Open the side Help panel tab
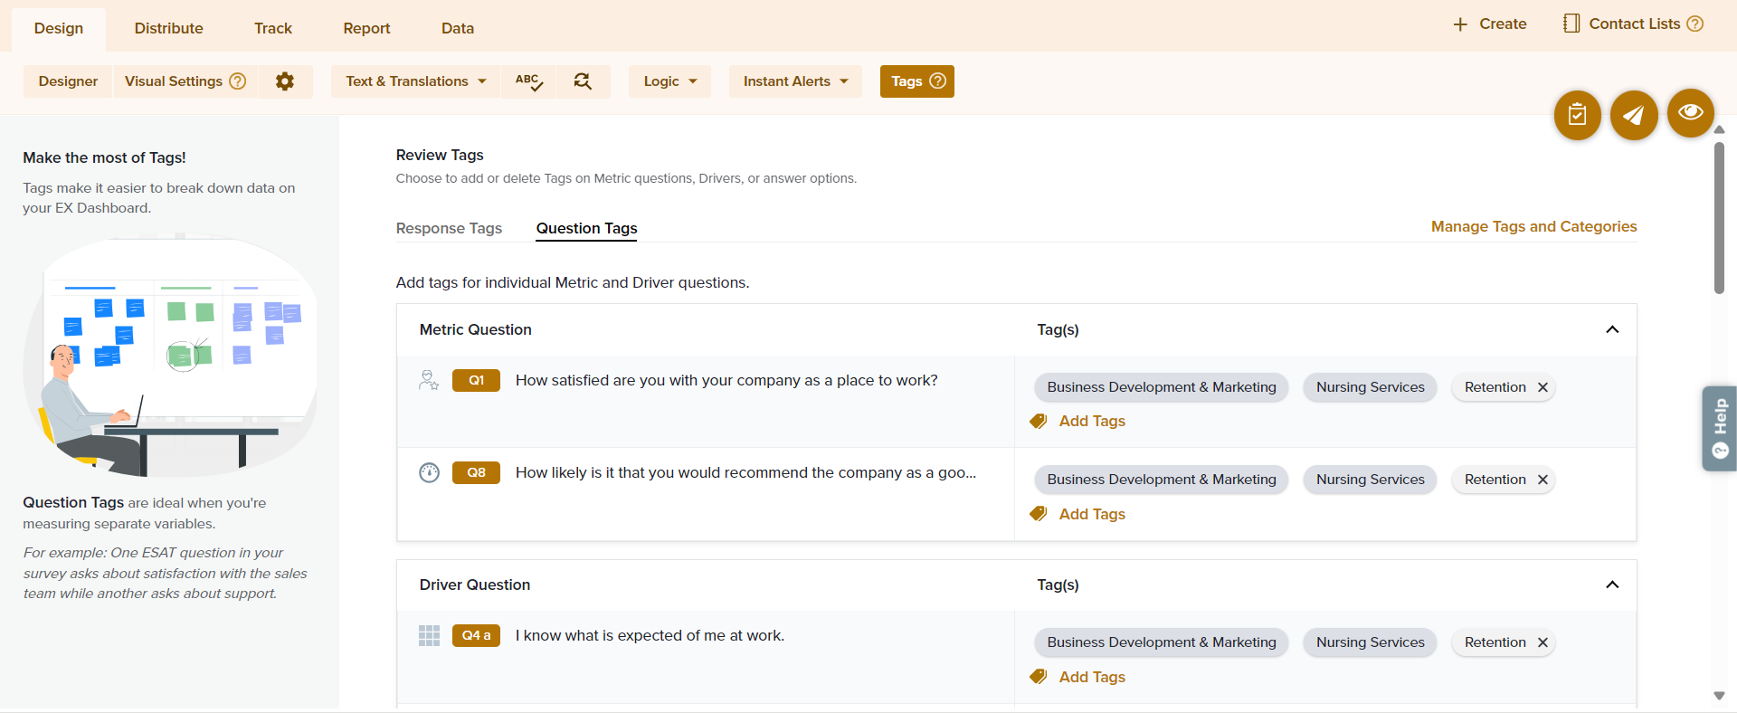1737x713 pixels. tap(1719, 428)
